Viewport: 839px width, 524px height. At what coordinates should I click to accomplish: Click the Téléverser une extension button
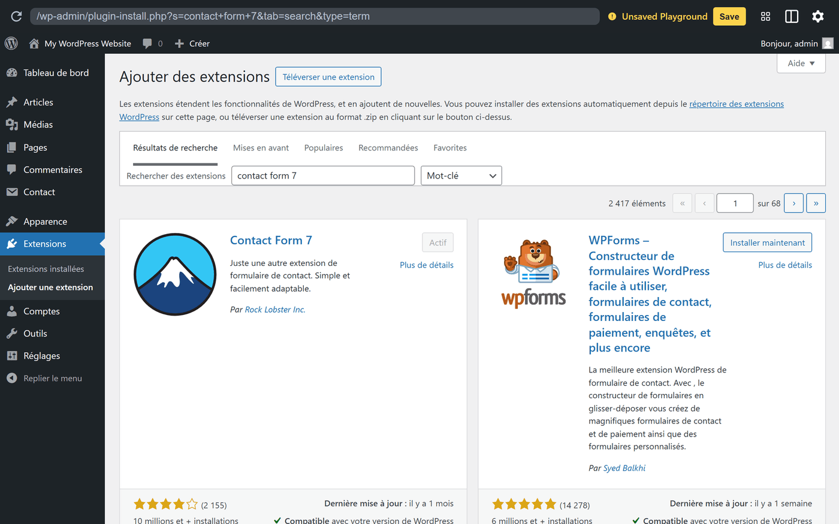point(328,77)
